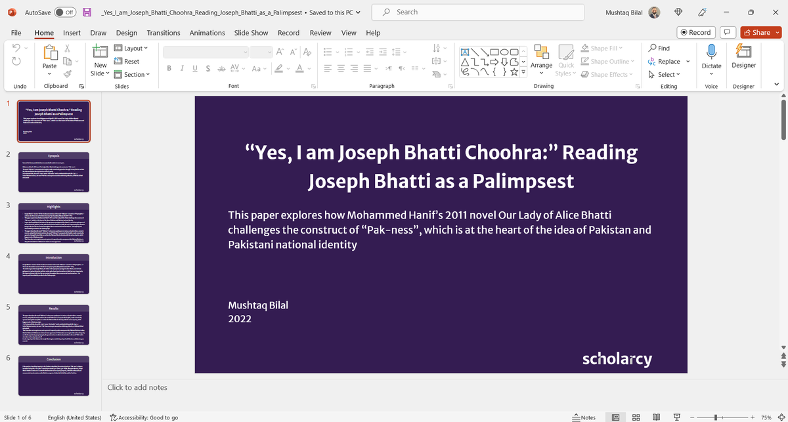Screen dimensions: 788x422
Task: Start slide show from status bar
Action: click(677, 417)
